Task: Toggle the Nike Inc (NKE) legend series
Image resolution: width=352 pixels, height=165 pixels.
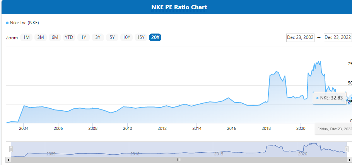Action: pyautogui.click(x=22, y=23)
